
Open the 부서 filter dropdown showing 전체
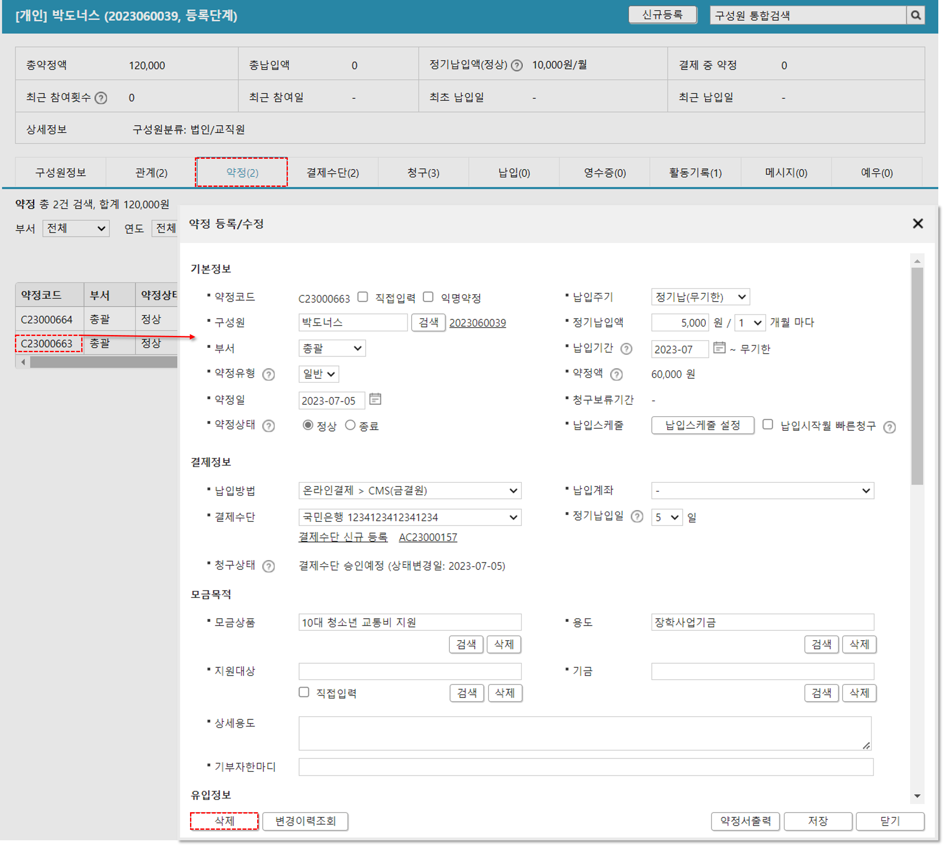pyautogui.click(x=76, y=228)
